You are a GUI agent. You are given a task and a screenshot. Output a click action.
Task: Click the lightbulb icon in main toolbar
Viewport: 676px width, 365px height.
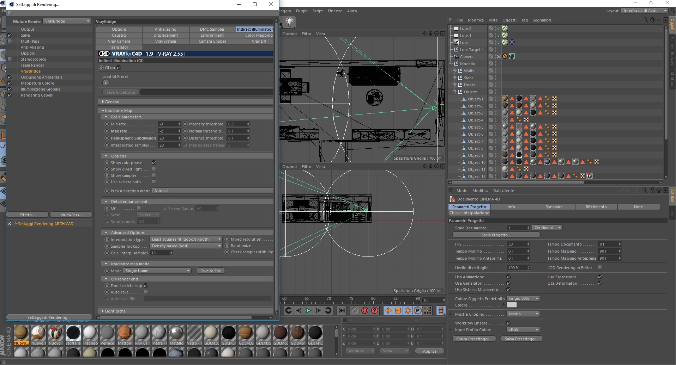click(x=290, y=22)
